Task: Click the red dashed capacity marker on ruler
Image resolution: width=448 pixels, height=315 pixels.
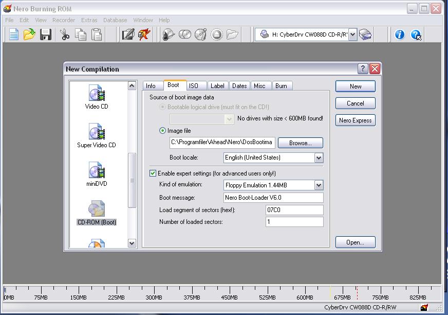Action: coord(357,293)
